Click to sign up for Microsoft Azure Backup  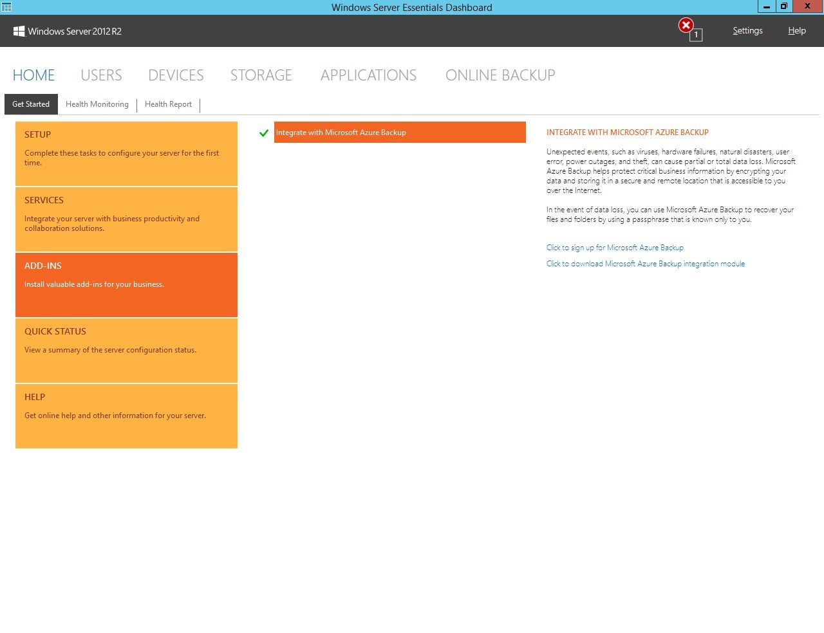click(615, 248)
